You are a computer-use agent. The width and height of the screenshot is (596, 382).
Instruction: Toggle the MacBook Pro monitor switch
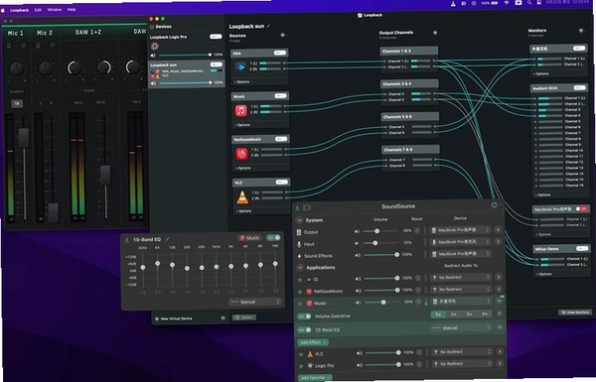click(581, 208)
